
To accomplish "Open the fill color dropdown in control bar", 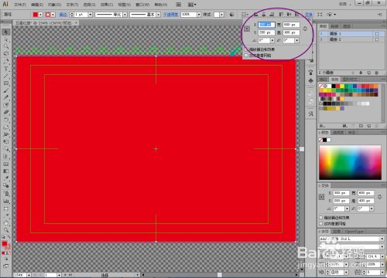I will click(x=40, y=15).
